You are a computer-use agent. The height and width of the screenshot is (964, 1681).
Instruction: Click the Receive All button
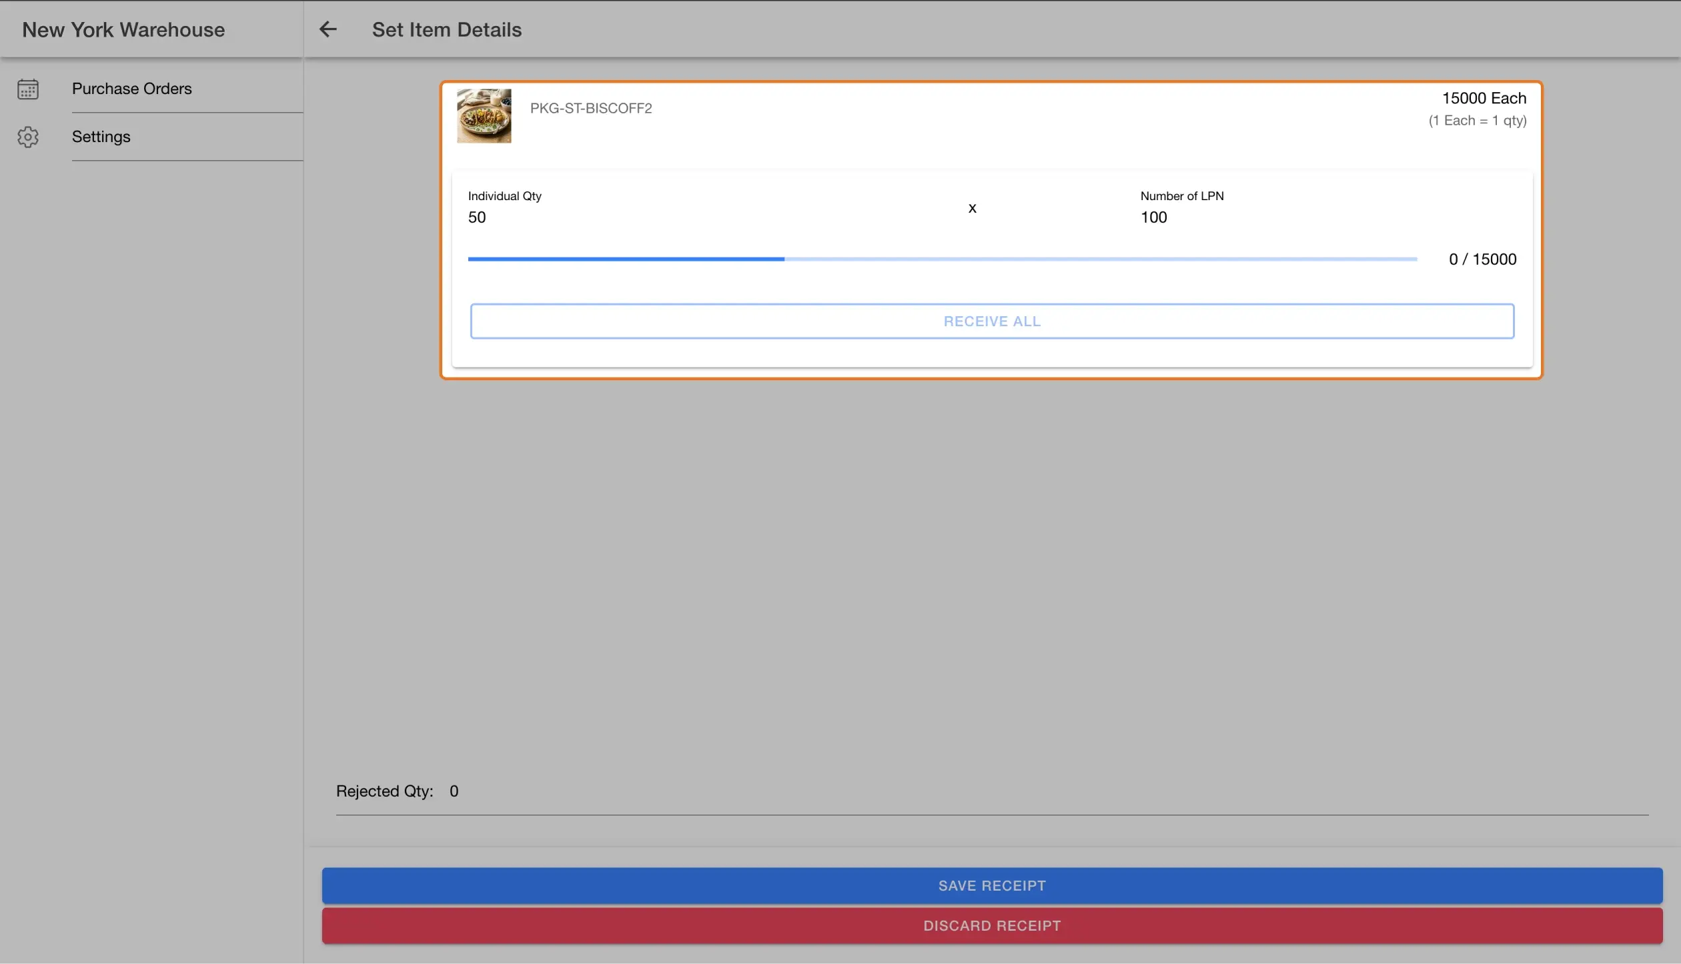[x=992, y=322]
